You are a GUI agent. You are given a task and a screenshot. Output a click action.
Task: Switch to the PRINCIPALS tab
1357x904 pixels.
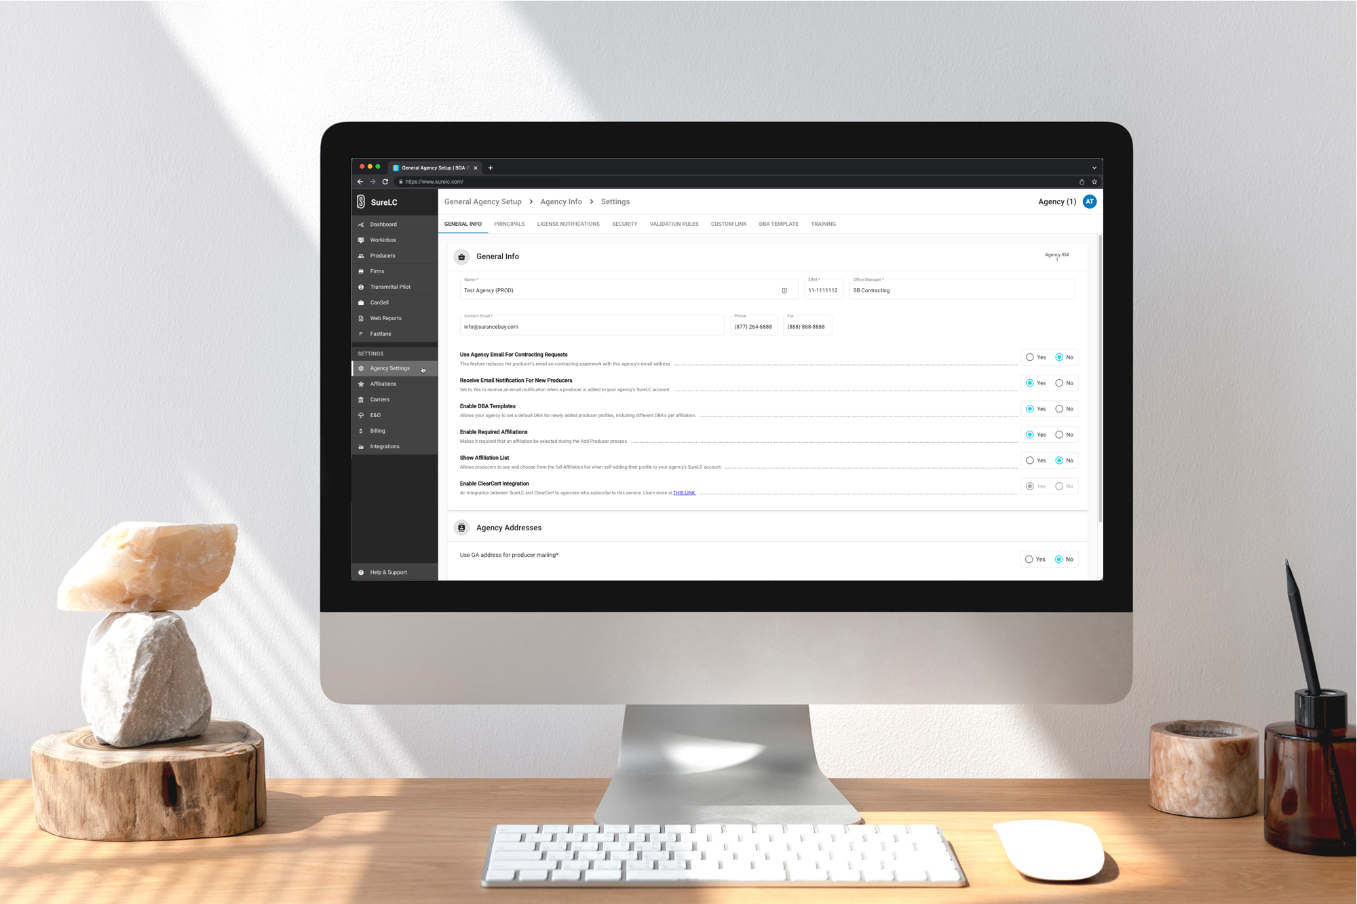(x=508, y=224)
